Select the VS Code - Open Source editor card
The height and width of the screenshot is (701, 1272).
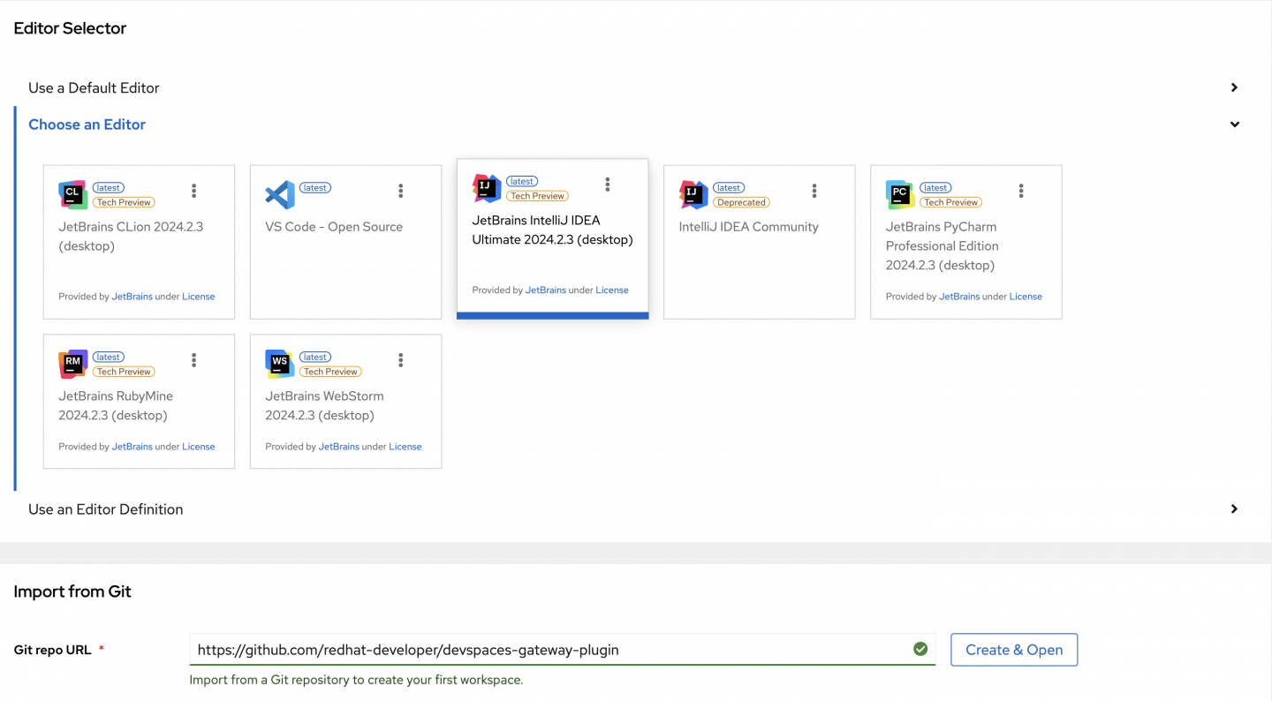[x=345, y=256]
